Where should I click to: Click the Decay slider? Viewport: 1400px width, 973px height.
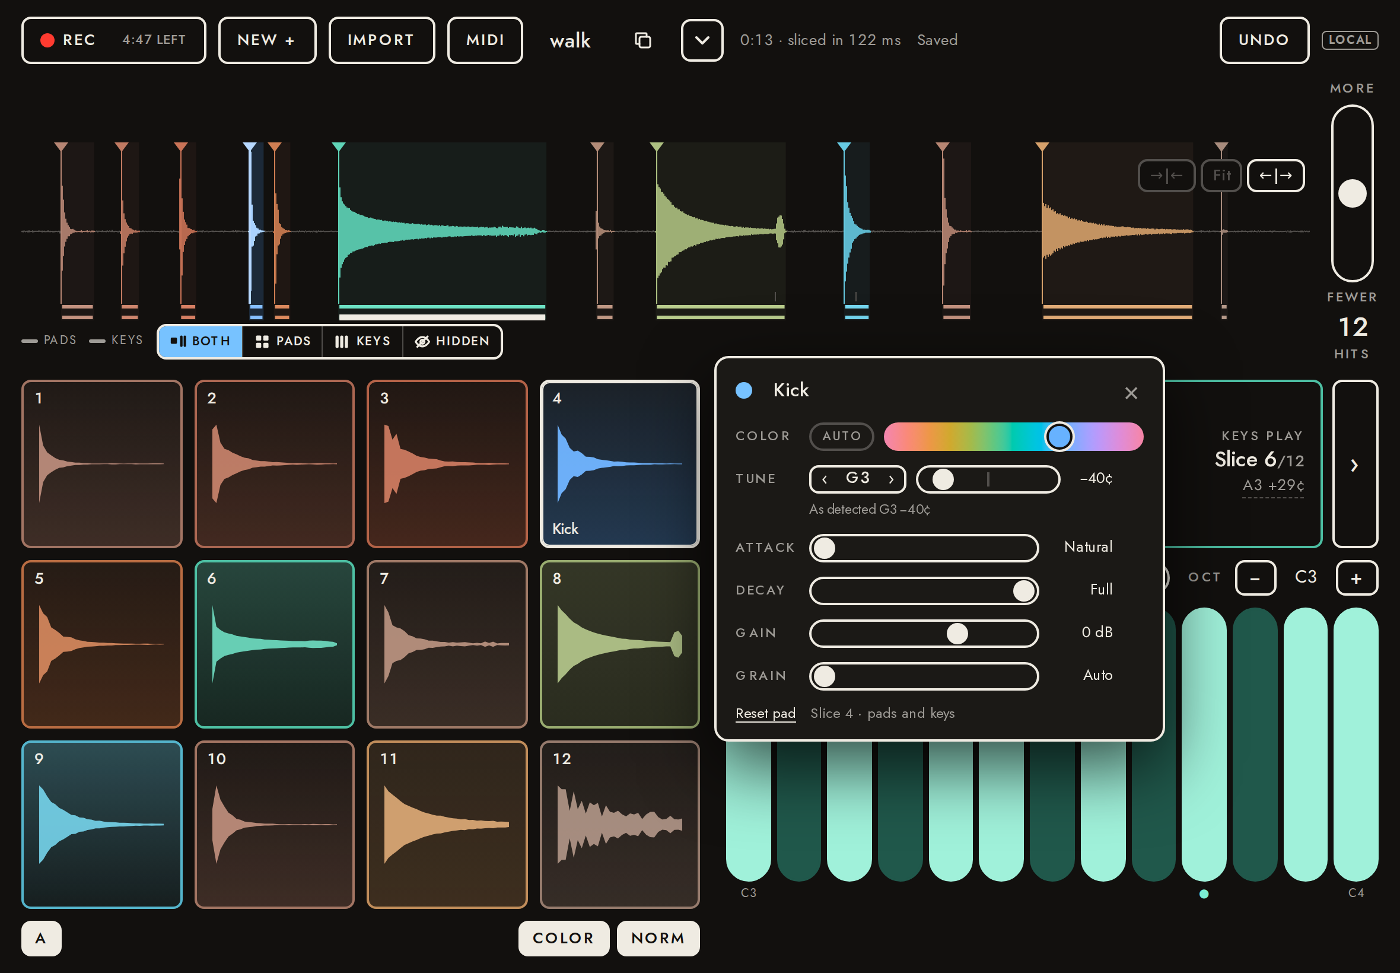[924, 591]
